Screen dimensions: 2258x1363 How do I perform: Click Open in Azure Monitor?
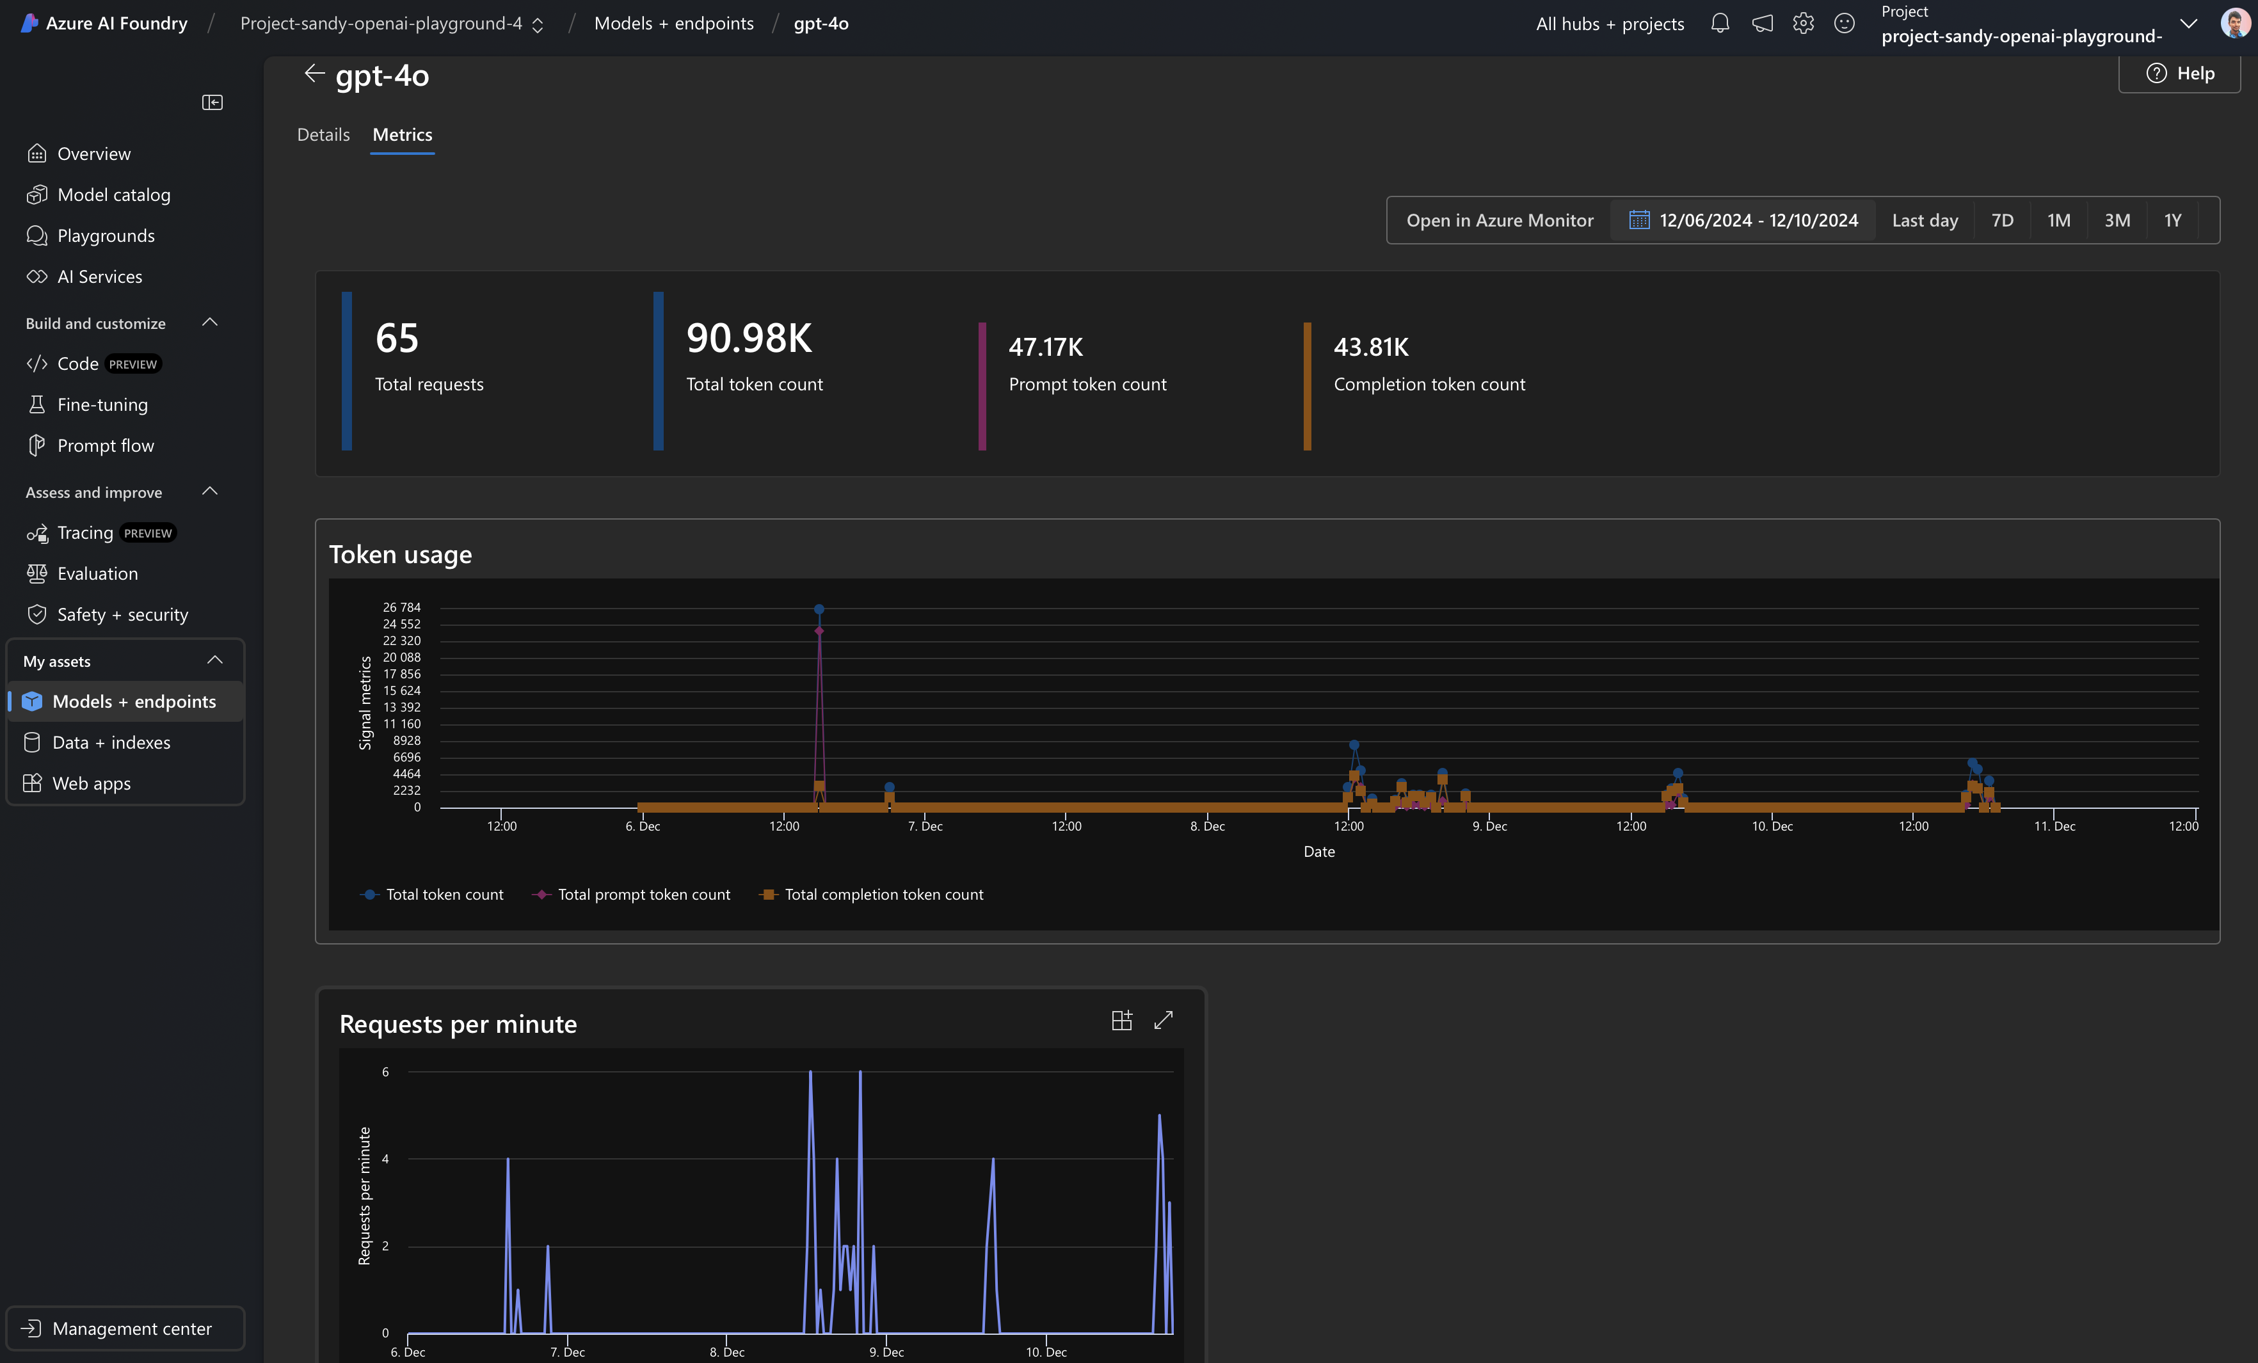[x=1499, y=220]
